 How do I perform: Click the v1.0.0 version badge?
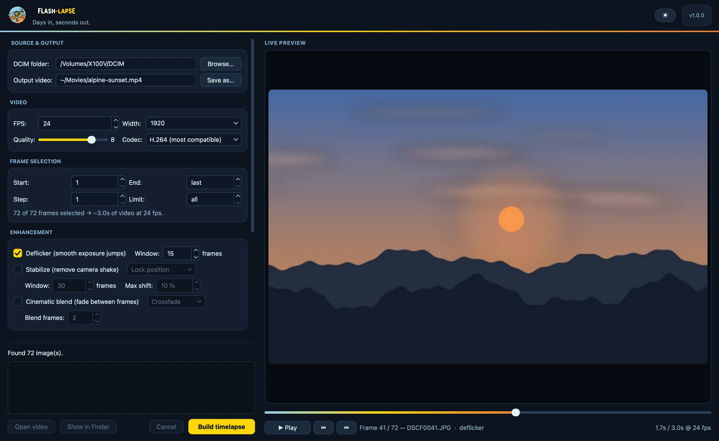coord(696,15)
